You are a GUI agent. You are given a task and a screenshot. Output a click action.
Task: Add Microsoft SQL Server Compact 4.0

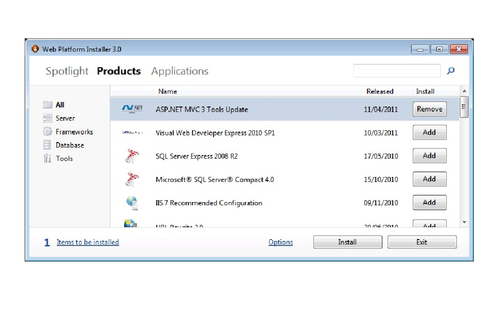pyautogui.click(x=429, y=179)
